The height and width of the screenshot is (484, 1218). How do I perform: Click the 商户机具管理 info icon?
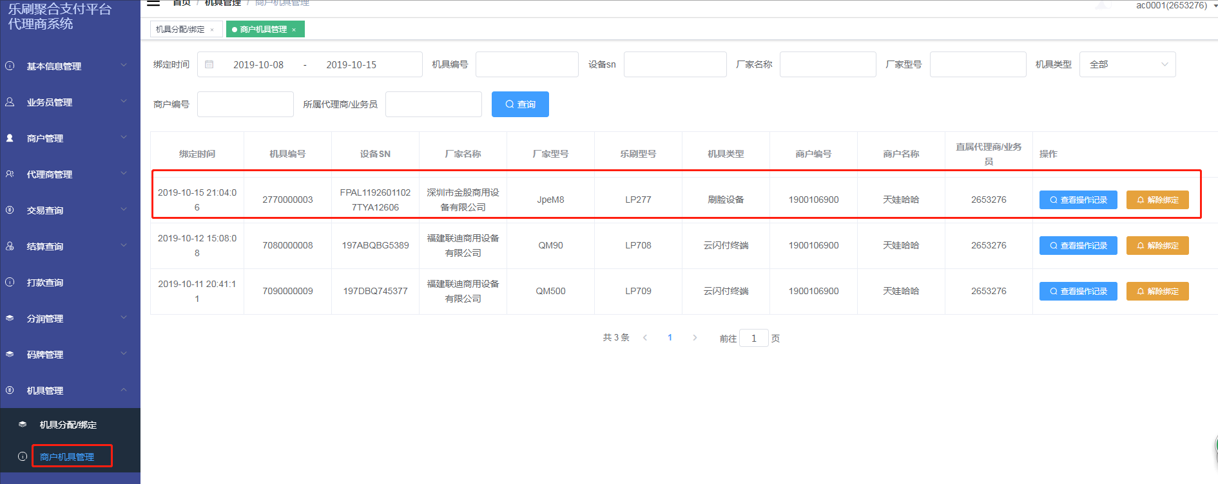[x=23, y=456]
